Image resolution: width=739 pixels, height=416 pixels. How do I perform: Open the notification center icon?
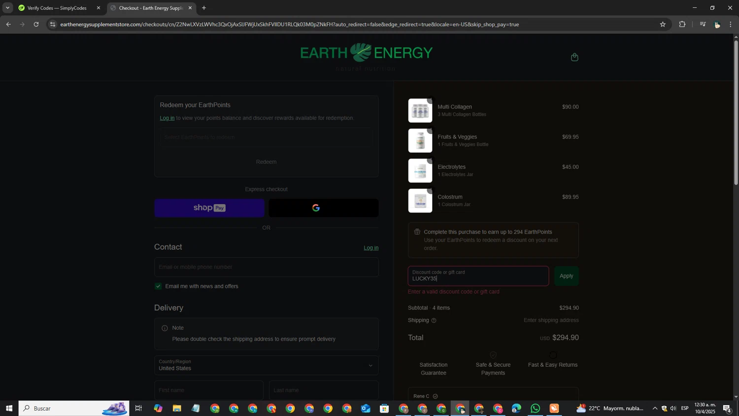[x=727, y=408]
